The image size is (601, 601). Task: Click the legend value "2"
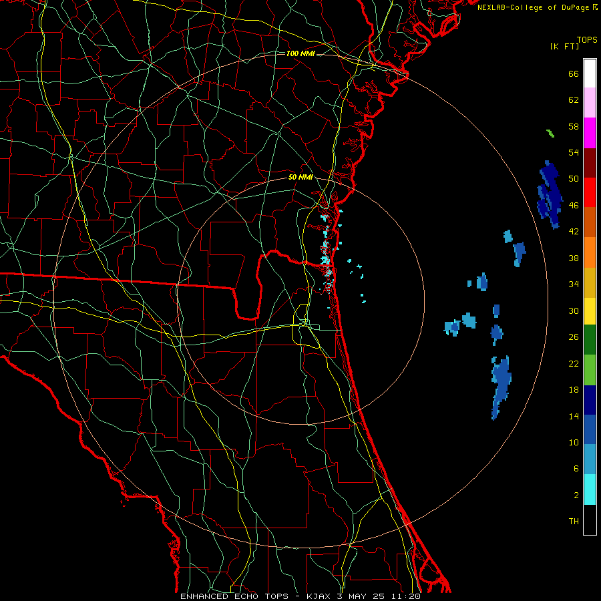coord(576,495)
